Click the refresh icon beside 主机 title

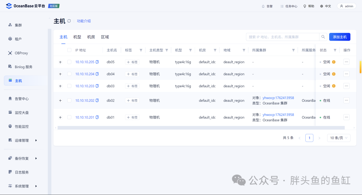tap(69, 21)
